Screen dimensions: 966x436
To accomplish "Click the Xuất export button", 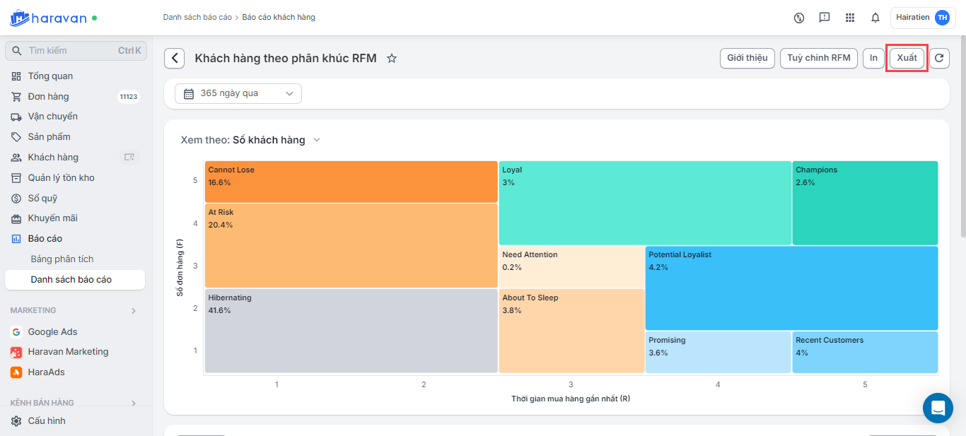I will 907,58.
